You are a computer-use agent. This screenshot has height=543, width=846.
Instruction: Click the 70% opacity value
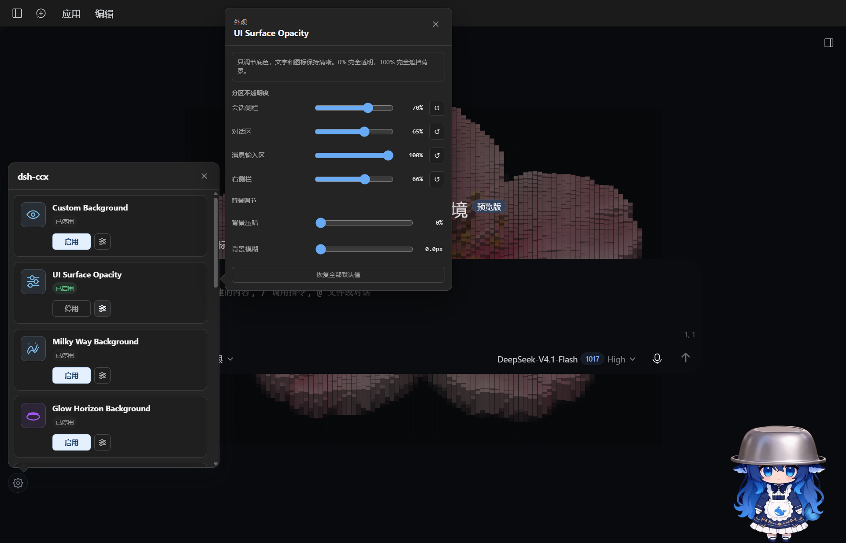point(417,108)
